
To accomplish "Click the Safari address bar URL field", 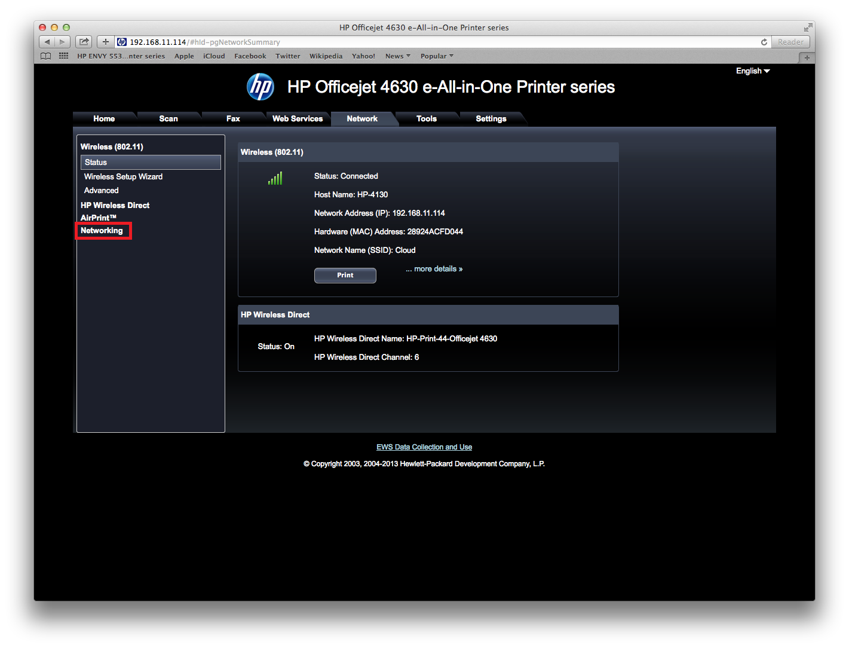I will (x=441, y=42).
